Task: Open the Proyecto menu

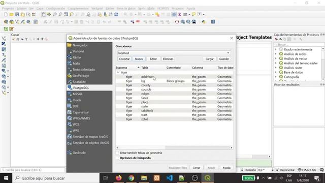Action: pos(8,9)
